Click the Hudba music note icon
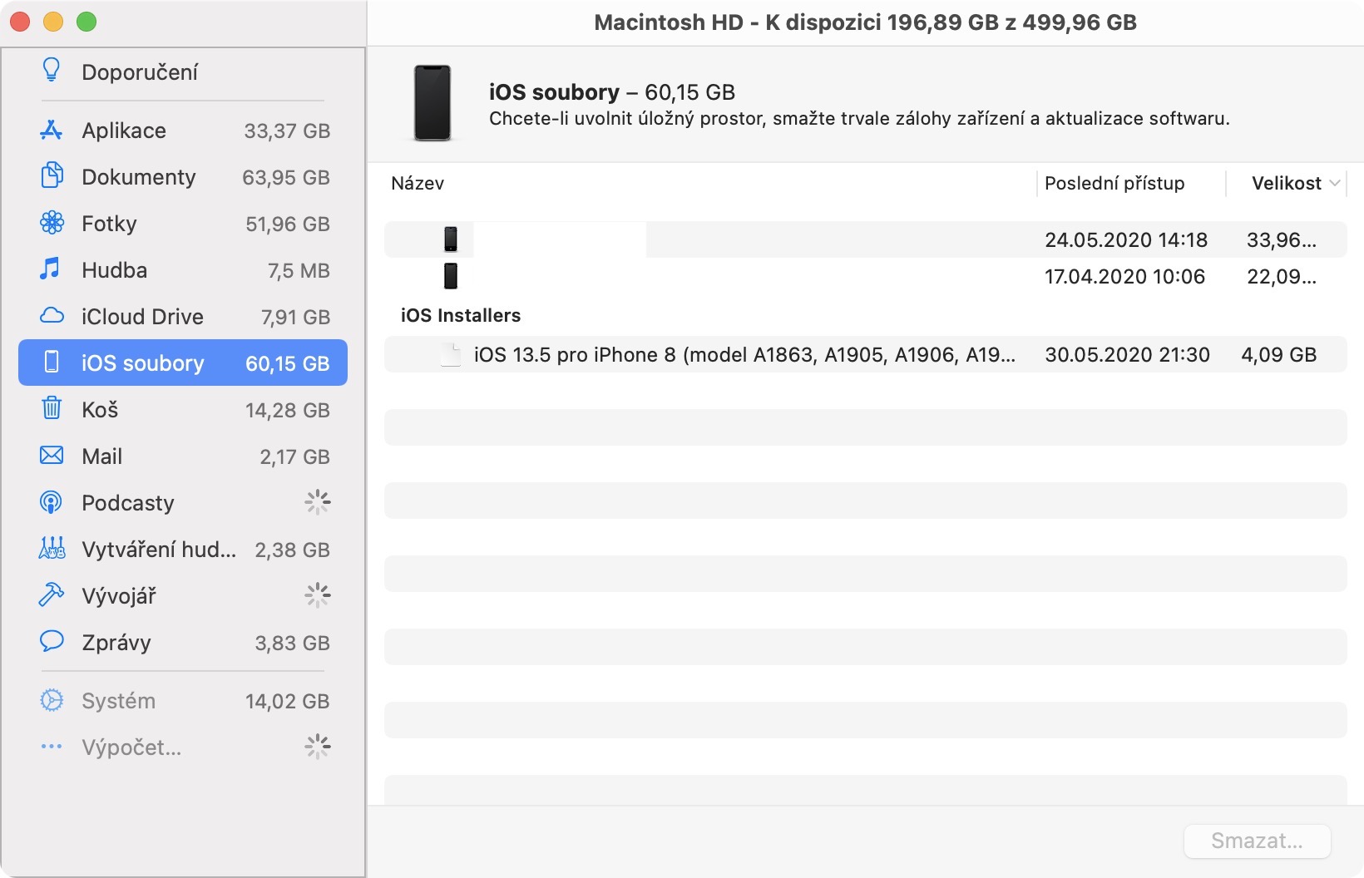The image size is (1364, 878). [x=51, y=269]
